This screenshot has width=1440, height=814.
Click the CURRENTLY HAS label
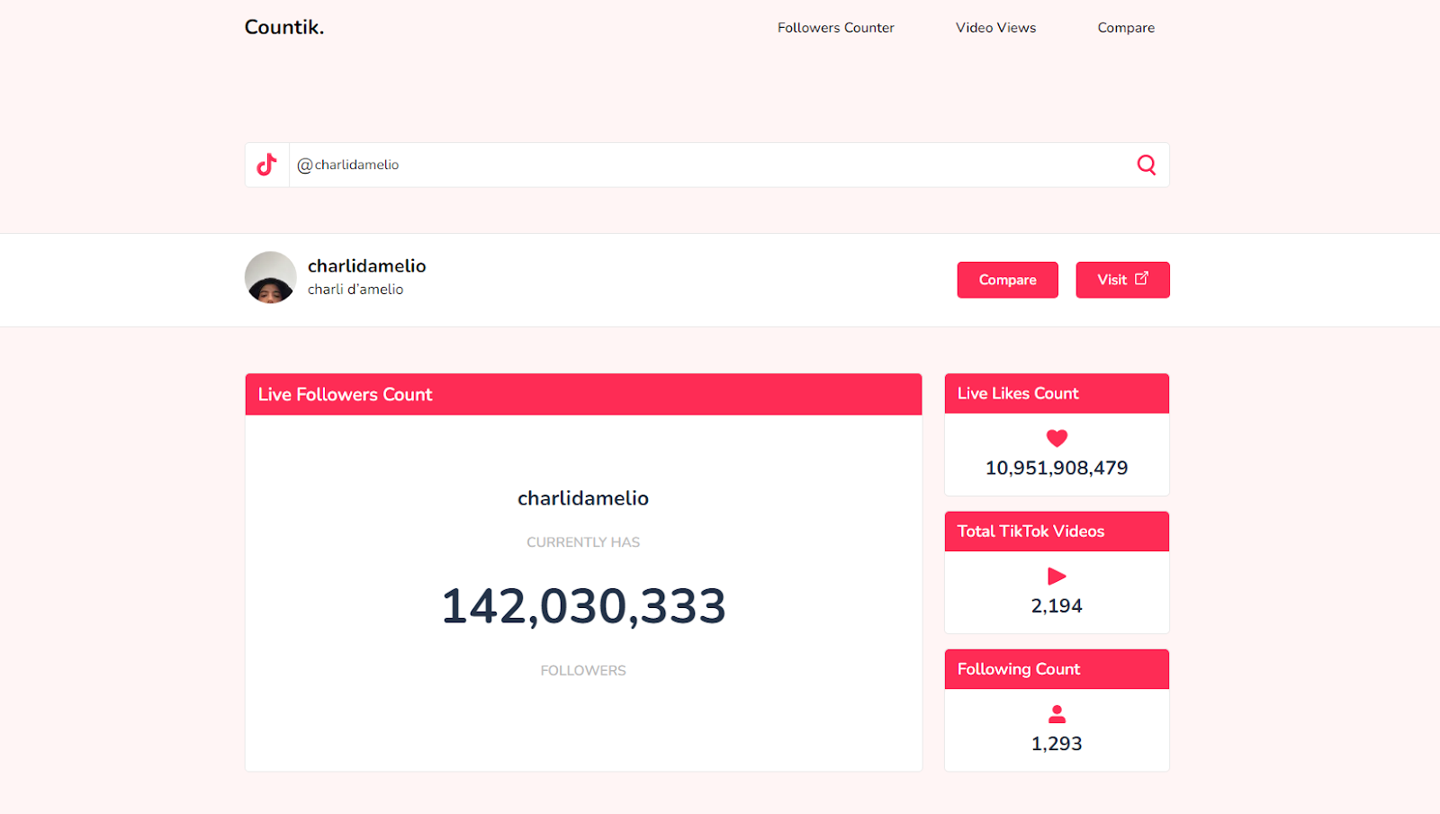583,542
